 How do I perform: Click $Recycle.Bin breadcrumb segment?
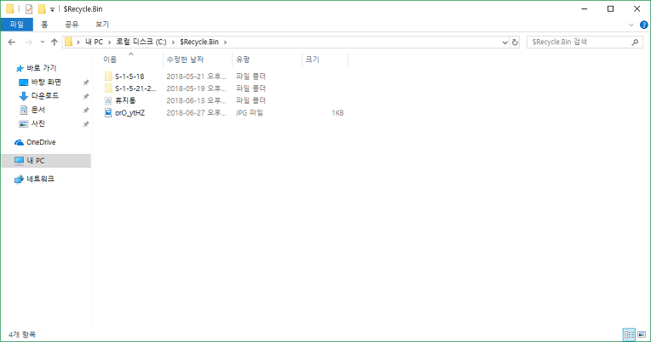[199, 42]
